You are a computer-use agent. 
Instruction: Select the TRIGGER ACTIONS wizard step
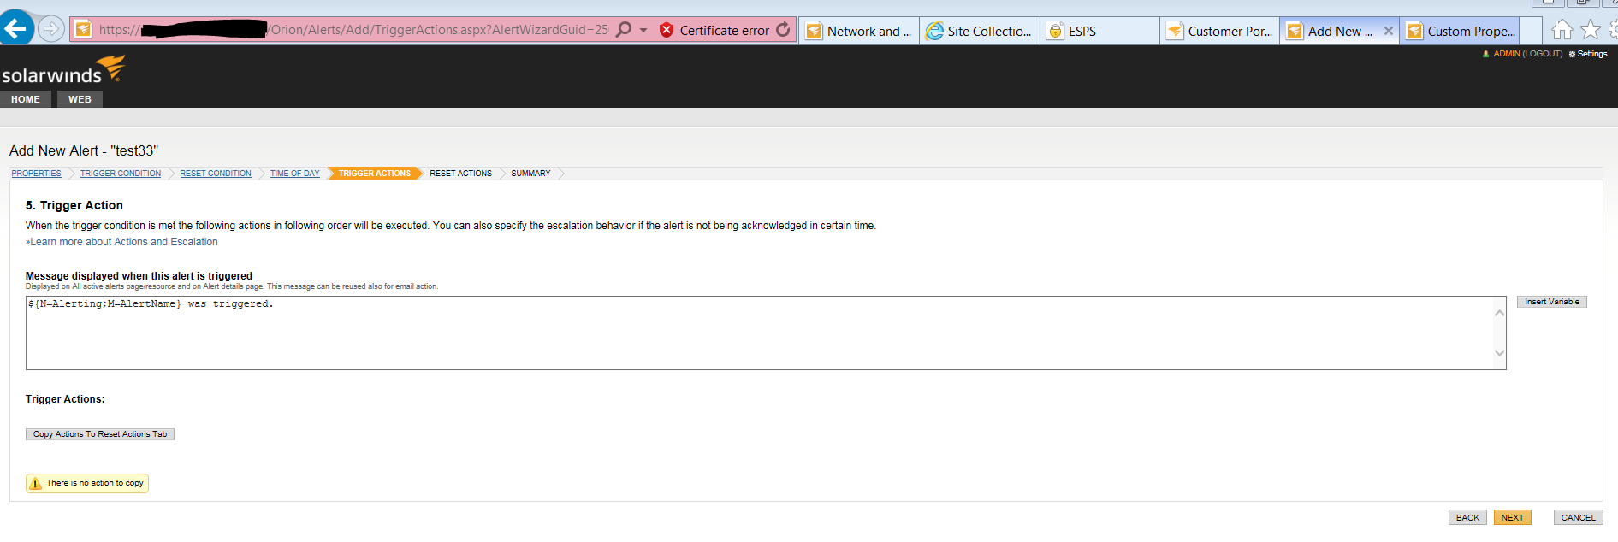[x=375, y=174]
